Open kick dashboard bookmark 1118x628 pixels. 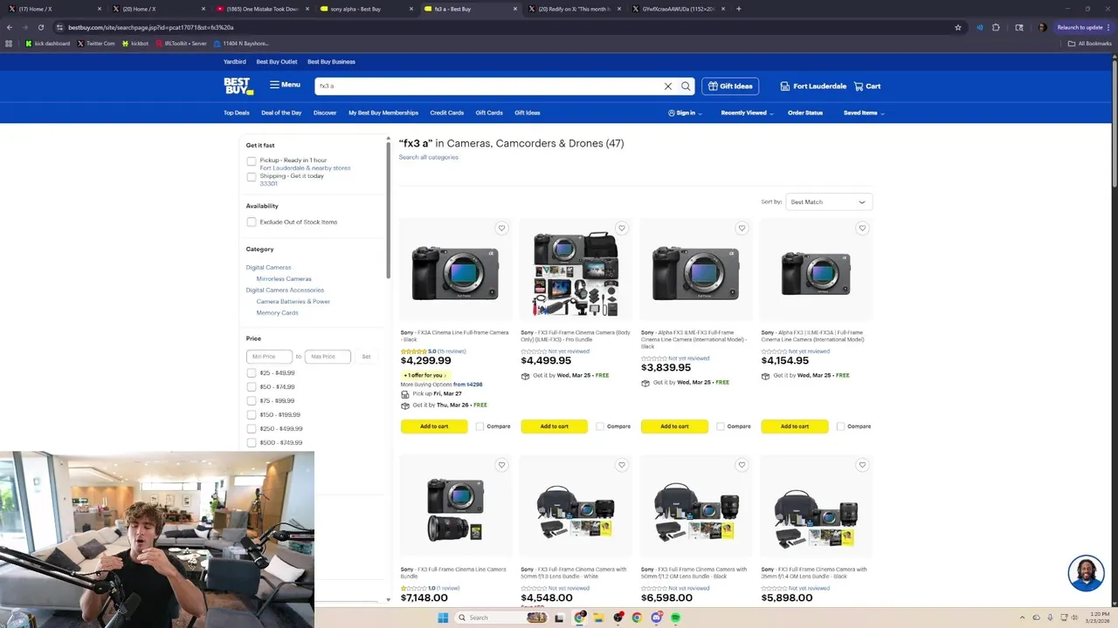click(48, 43)
